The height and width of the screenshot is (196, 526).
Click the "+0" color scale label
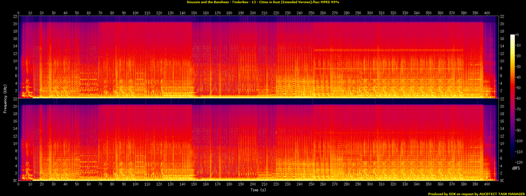pos(518,35)
